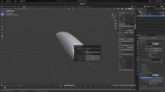This screenshot has width=165, height=92.
Task: Click the Generate assembly button
Action: 126,50
